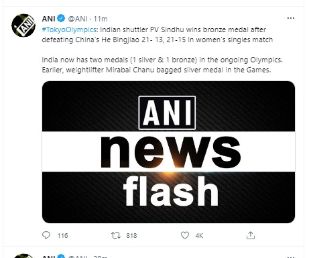
Task: Click the bold ANI account name
Action: click(x=48, y=19)
